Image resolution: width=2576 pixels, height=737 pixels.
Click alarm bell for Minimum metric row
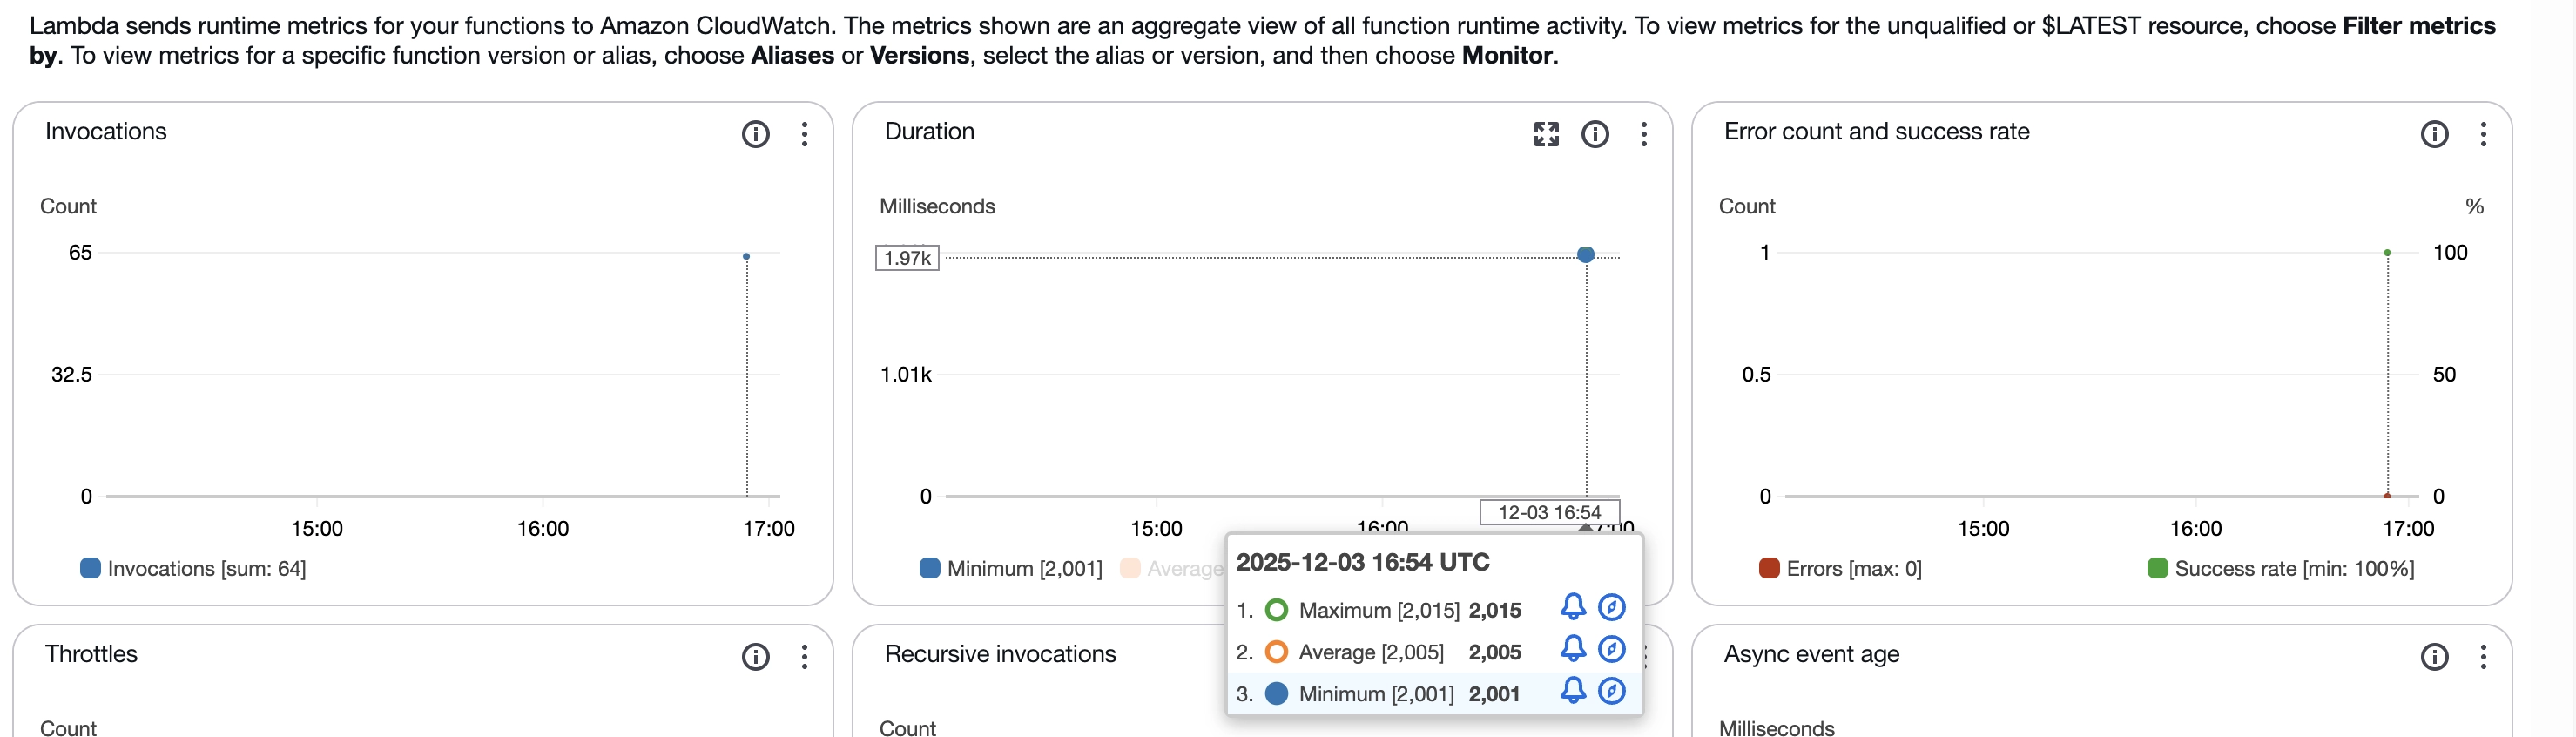1572,691
